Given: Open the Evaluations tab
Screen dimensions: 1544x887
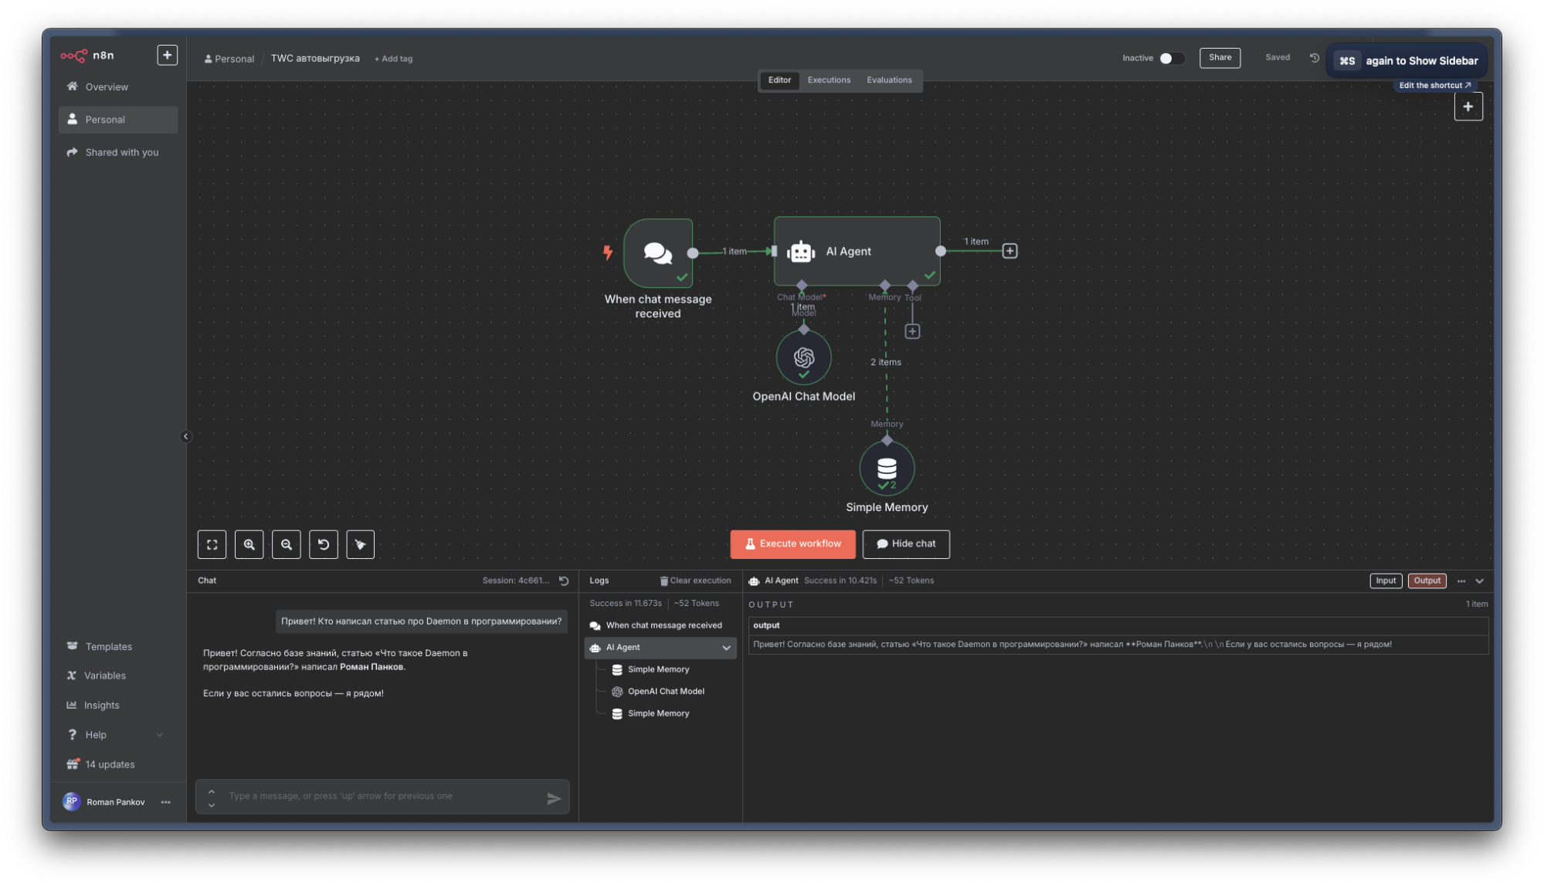Looking at the screenshot, I should (888, 80).
